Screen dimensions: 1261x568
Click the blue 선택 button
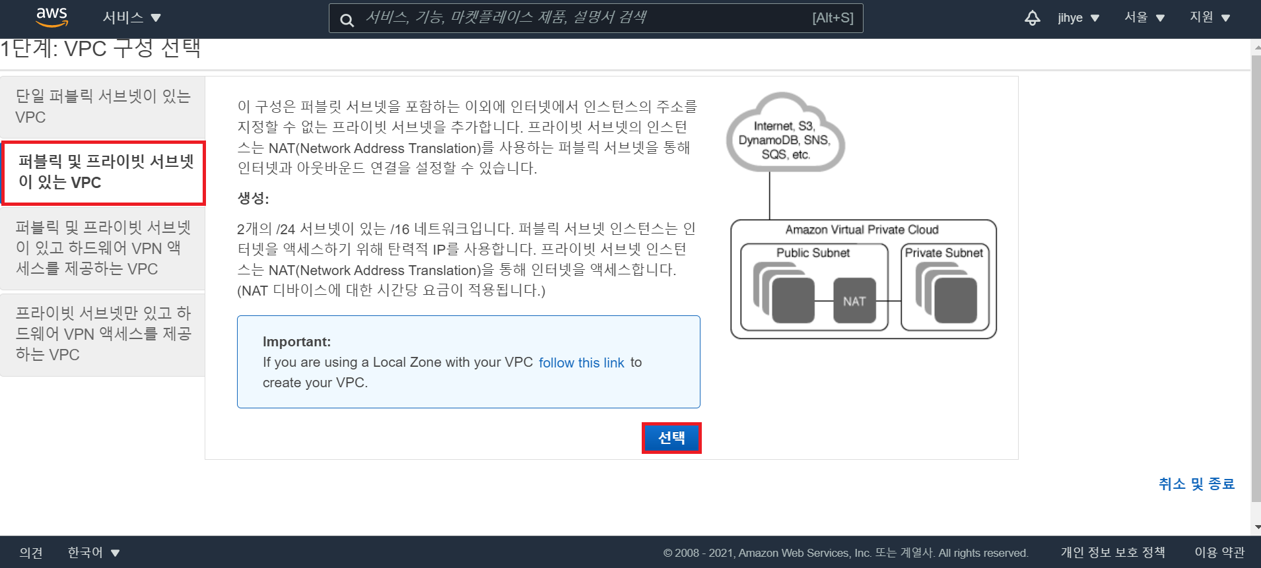tap(671, 438)
